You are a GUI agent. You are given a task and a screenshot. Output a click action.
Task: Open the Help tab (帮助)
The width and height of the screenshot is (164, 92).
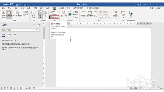(68, 8)
